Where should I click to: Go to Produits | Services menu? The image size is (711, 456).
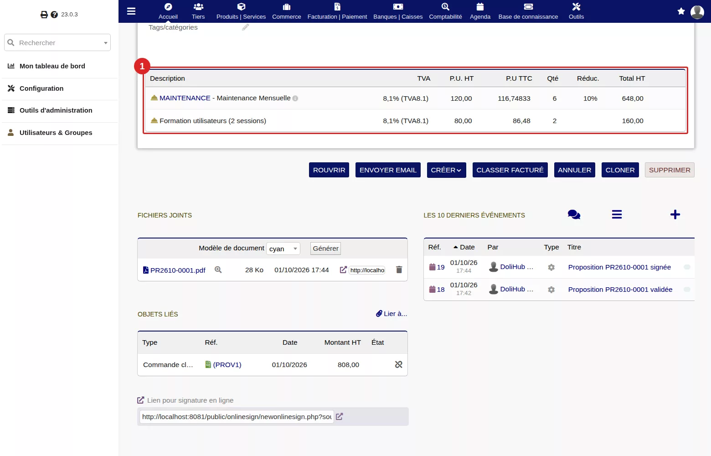click(x=241, y=11)
